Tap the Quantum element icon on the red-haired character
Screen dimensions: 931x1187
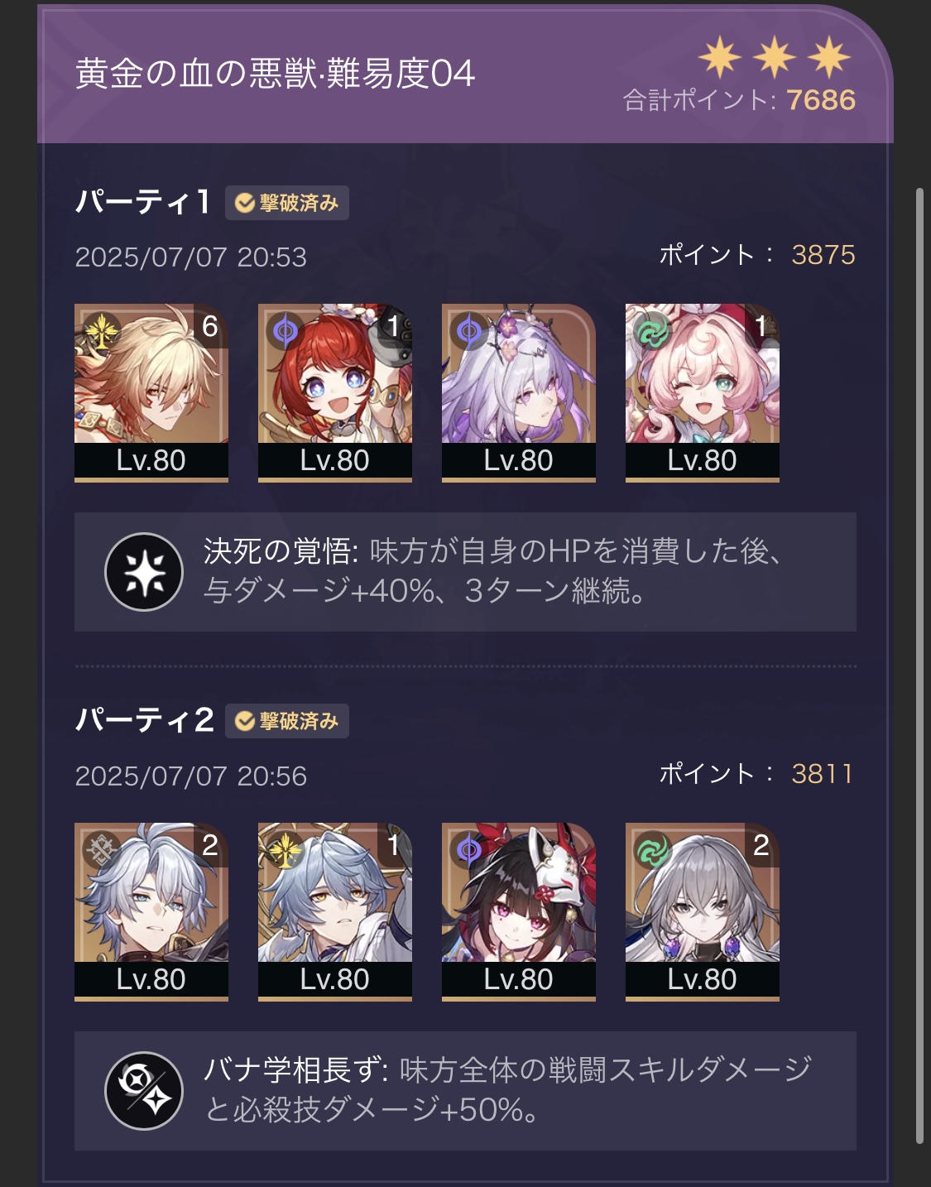286,332
